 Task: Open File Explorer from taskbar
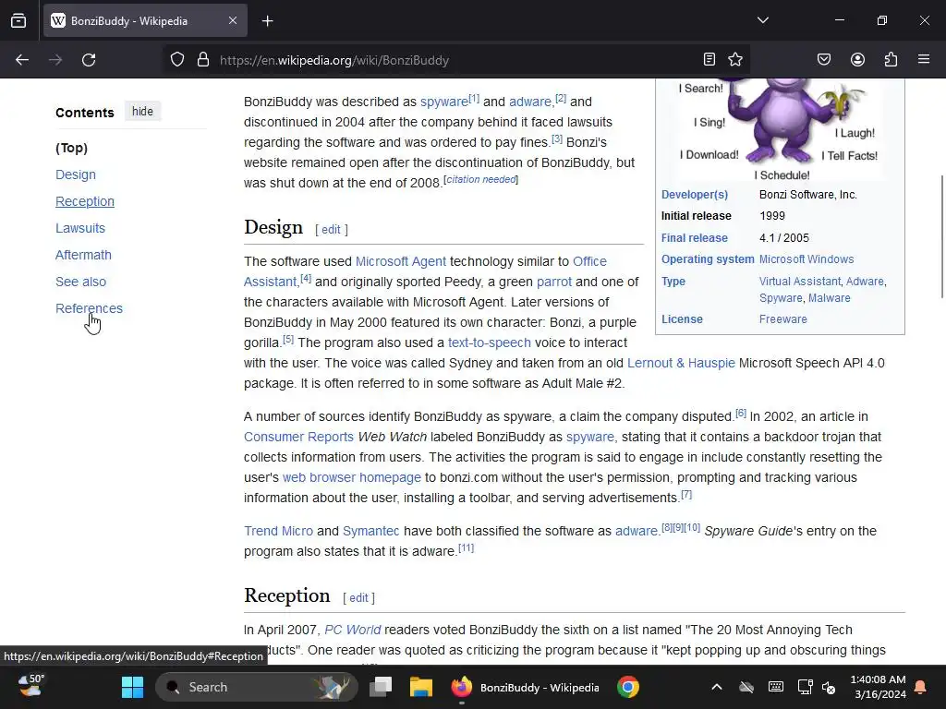click(421, 687)
